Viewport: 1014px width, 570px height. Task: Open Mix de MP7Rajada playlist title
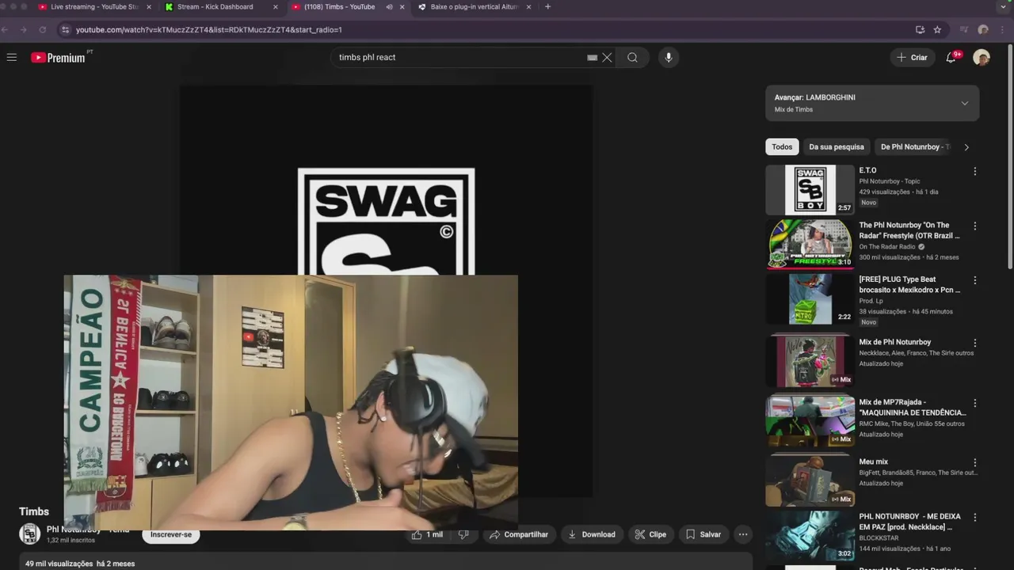913,407
